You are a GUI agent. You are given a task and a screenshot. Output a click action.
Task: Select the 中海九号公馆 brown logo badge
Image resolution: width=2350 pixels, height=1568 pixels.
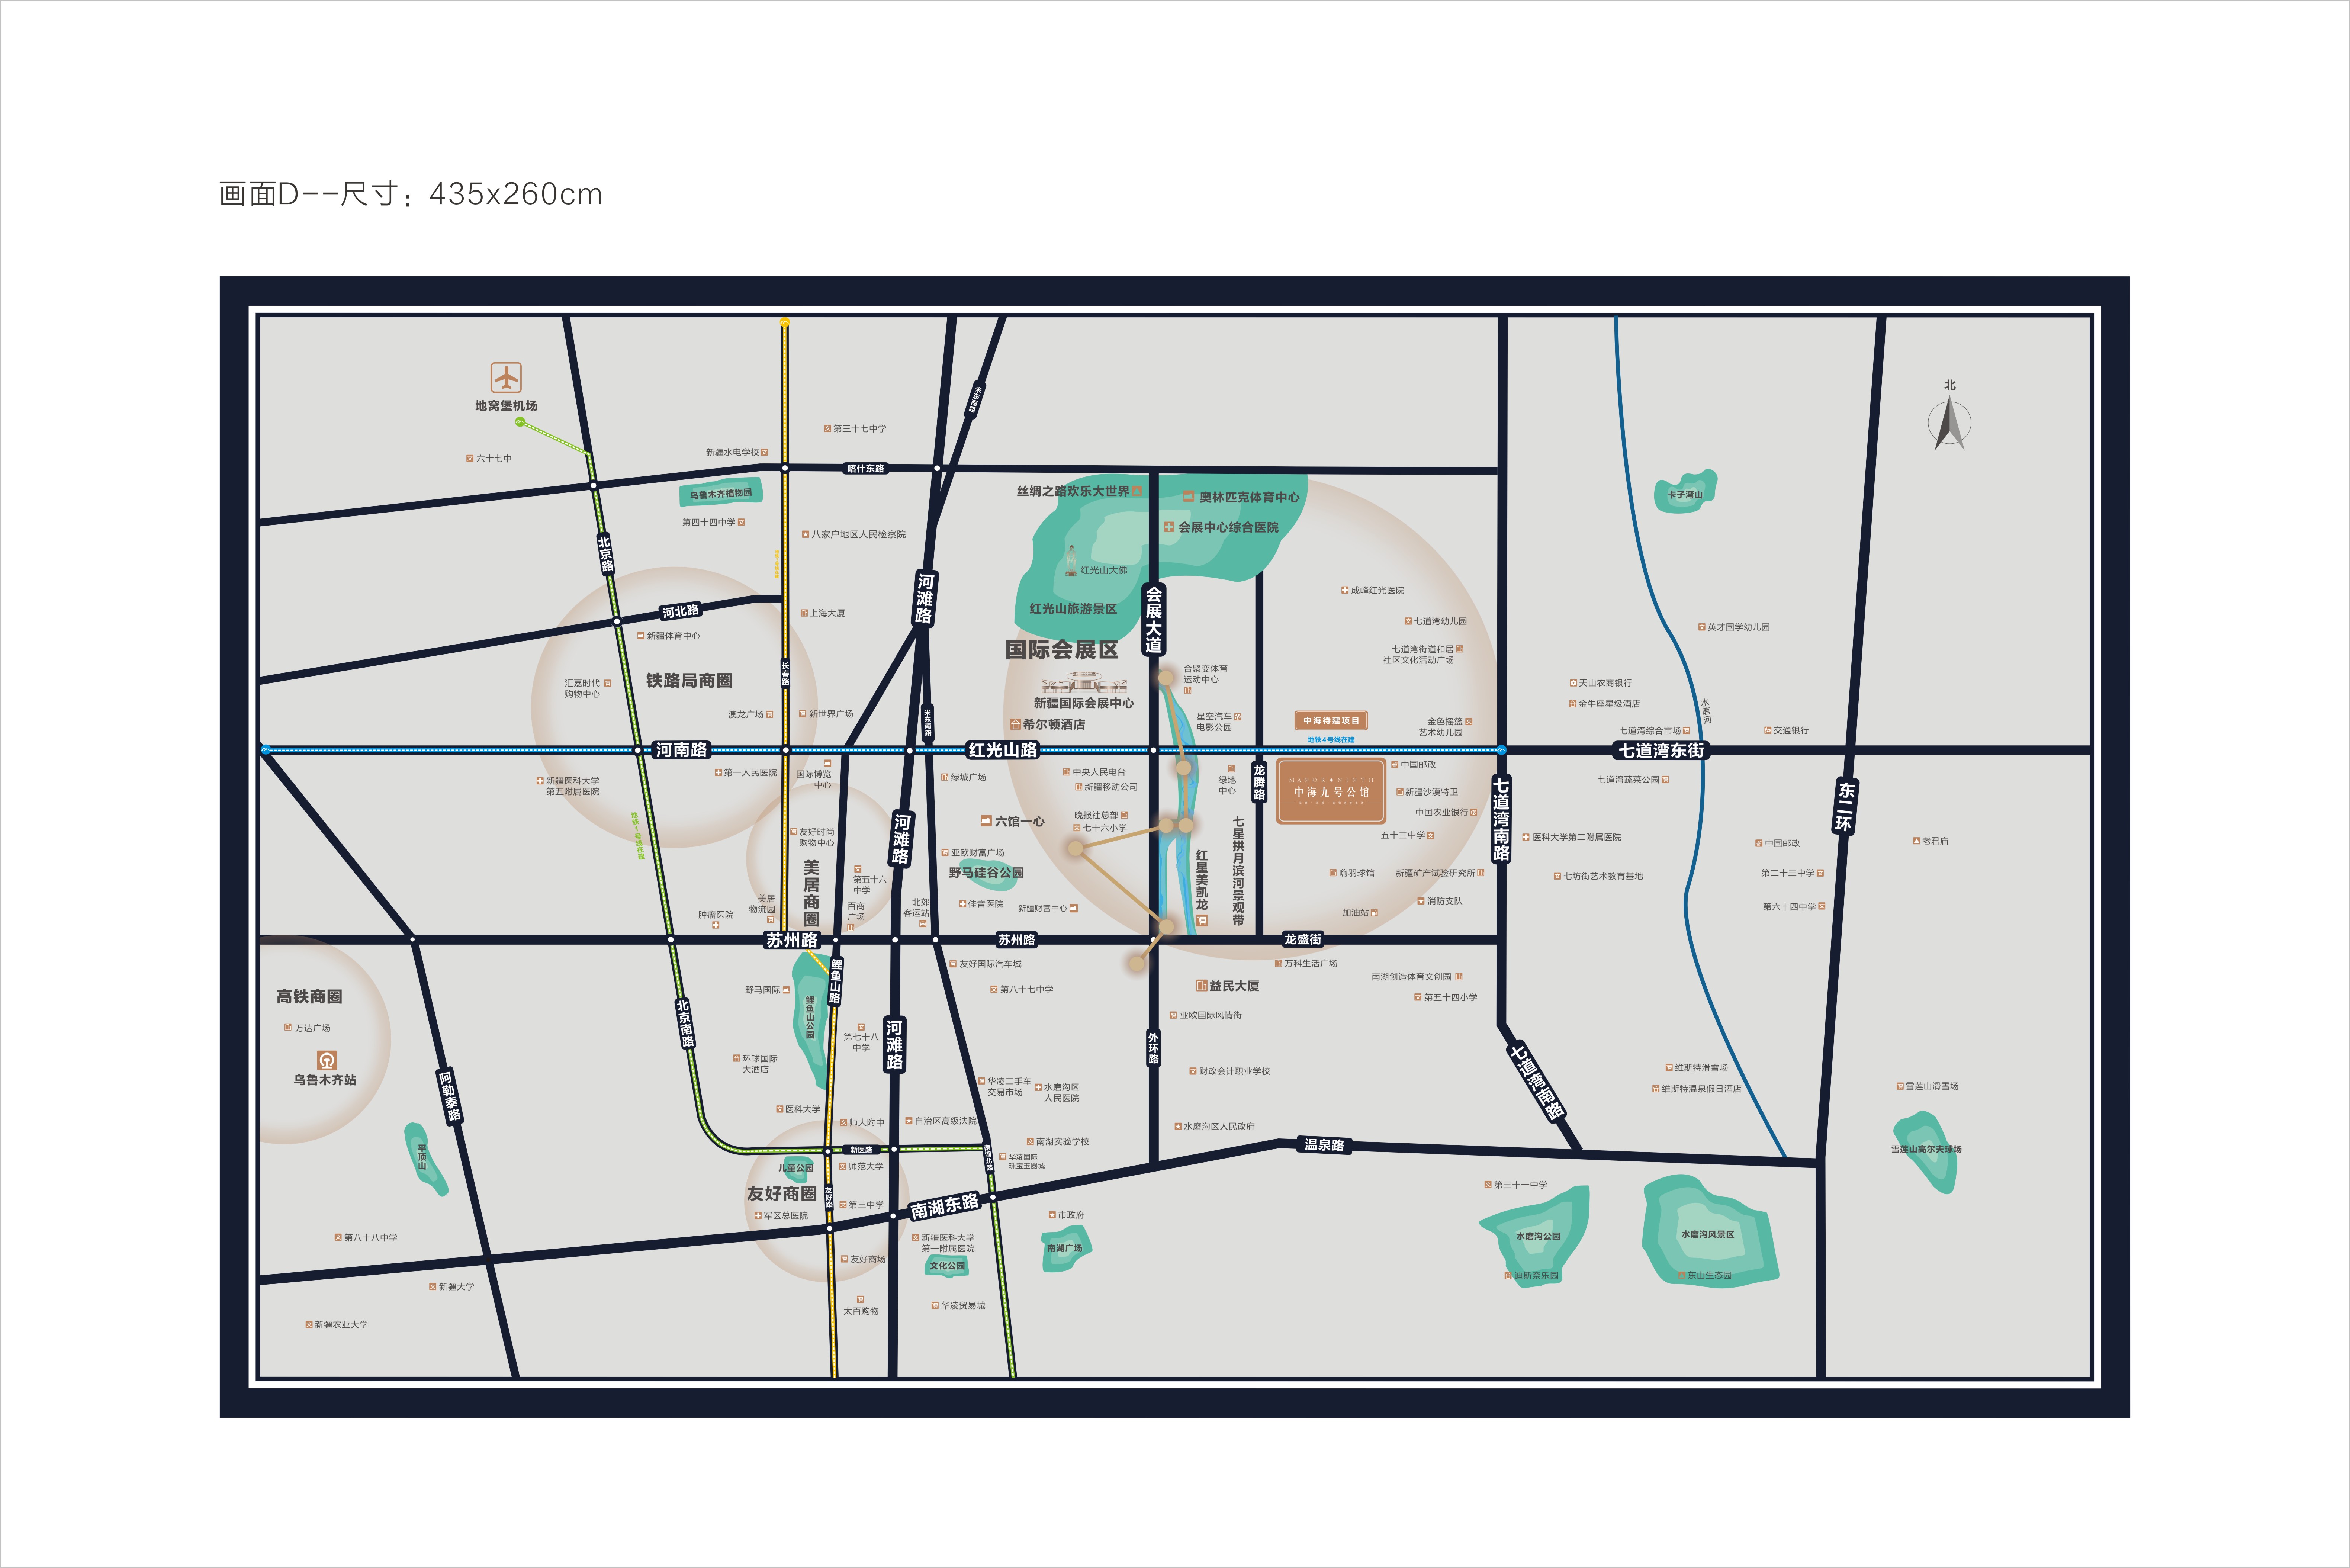1331,791
